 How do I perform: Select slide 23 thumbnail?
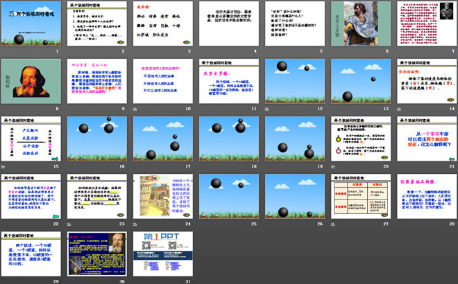[x=97, y=196]
